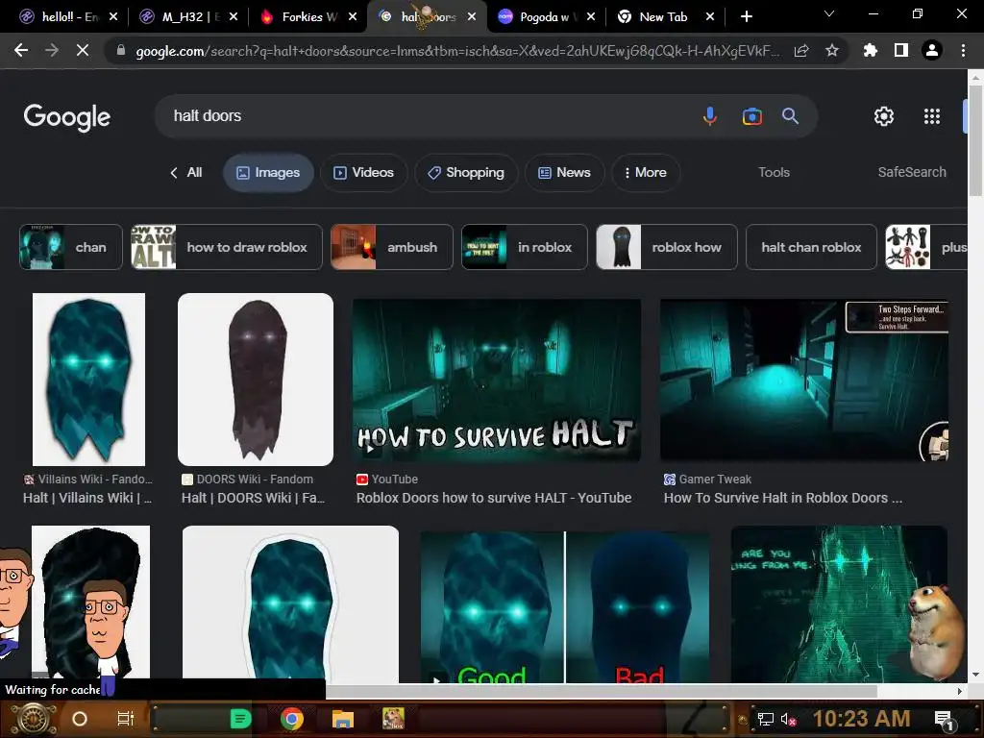Click the muted volume tray icon
This screenshot has height=738, width=984.
(x=788, y=719)
